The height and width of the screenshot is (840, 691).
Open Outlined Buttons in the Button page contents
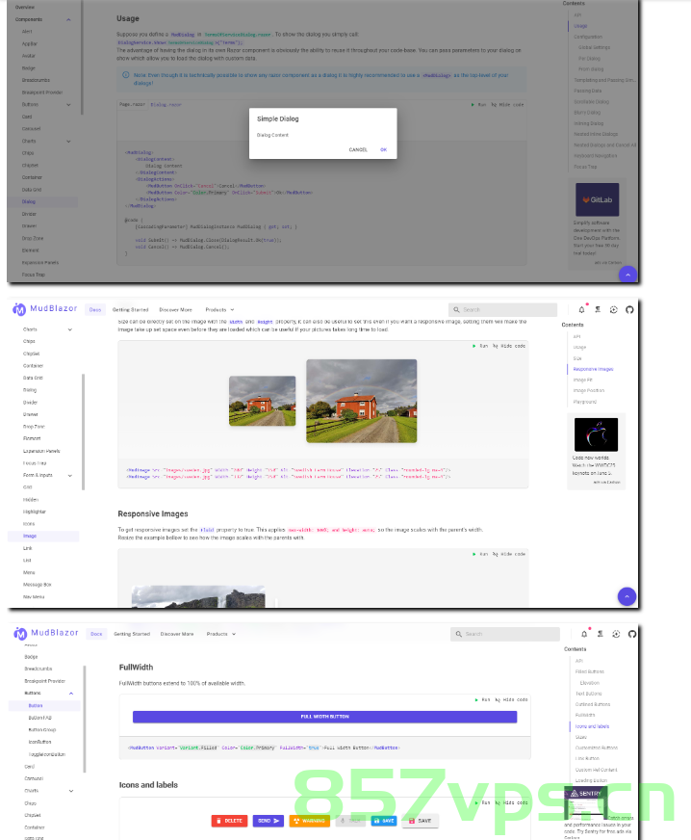coord(593,704)
